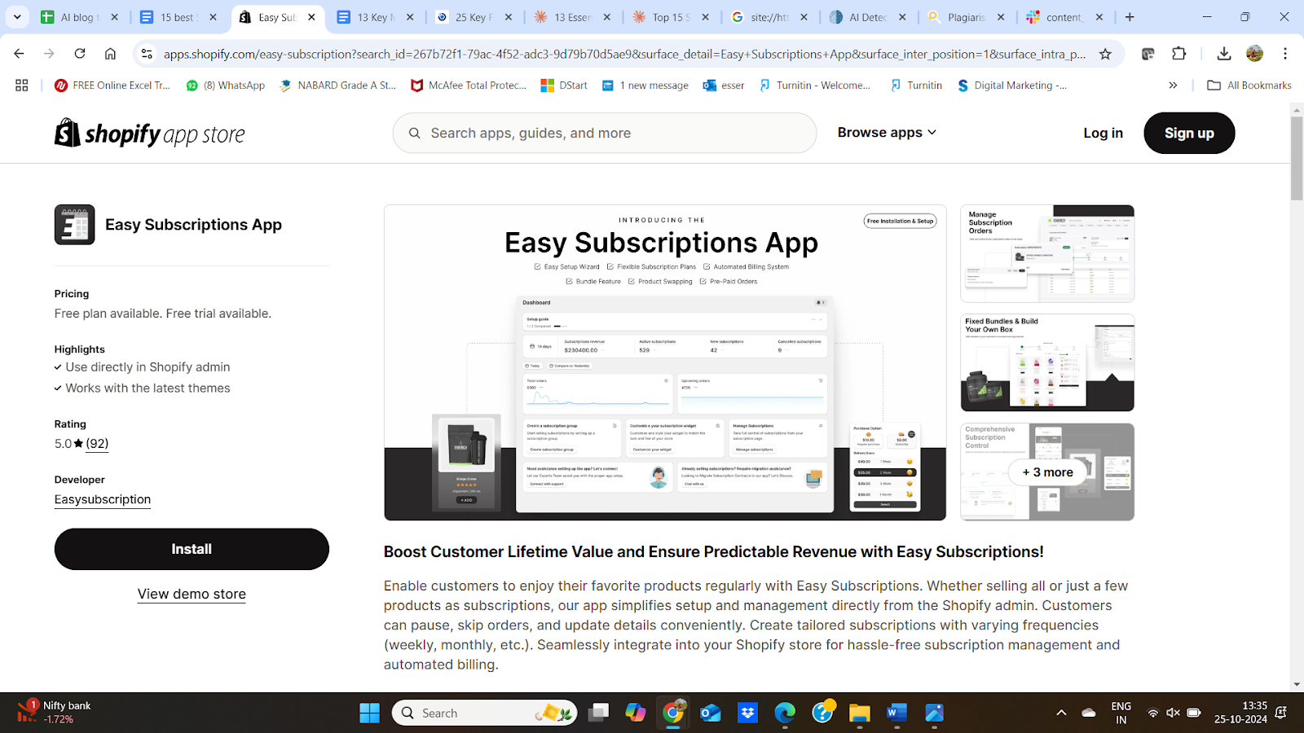
Task: Open Chrome from the taskbar
Action: (673, 713)
